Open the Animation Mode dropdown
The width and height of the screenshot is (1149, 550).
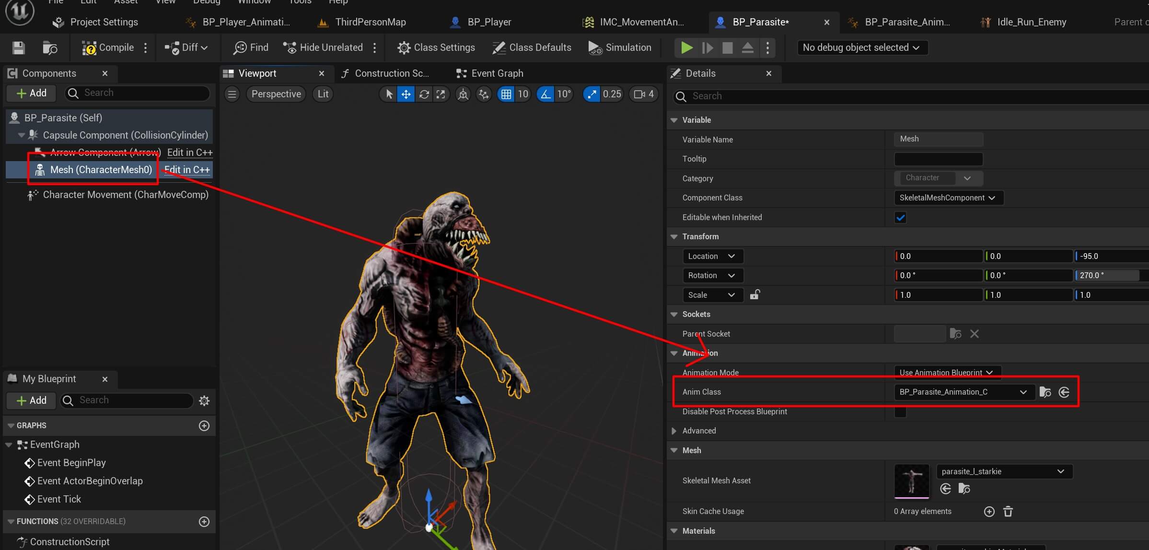[947, 373]
